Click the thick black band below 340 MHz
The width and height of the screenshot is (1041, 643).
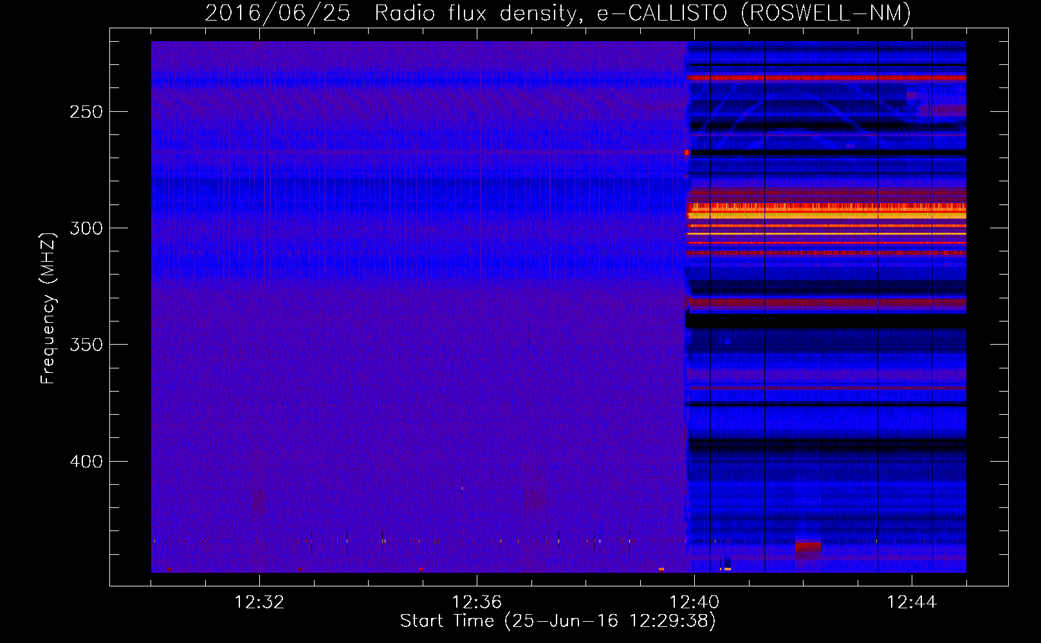[827, 321]
